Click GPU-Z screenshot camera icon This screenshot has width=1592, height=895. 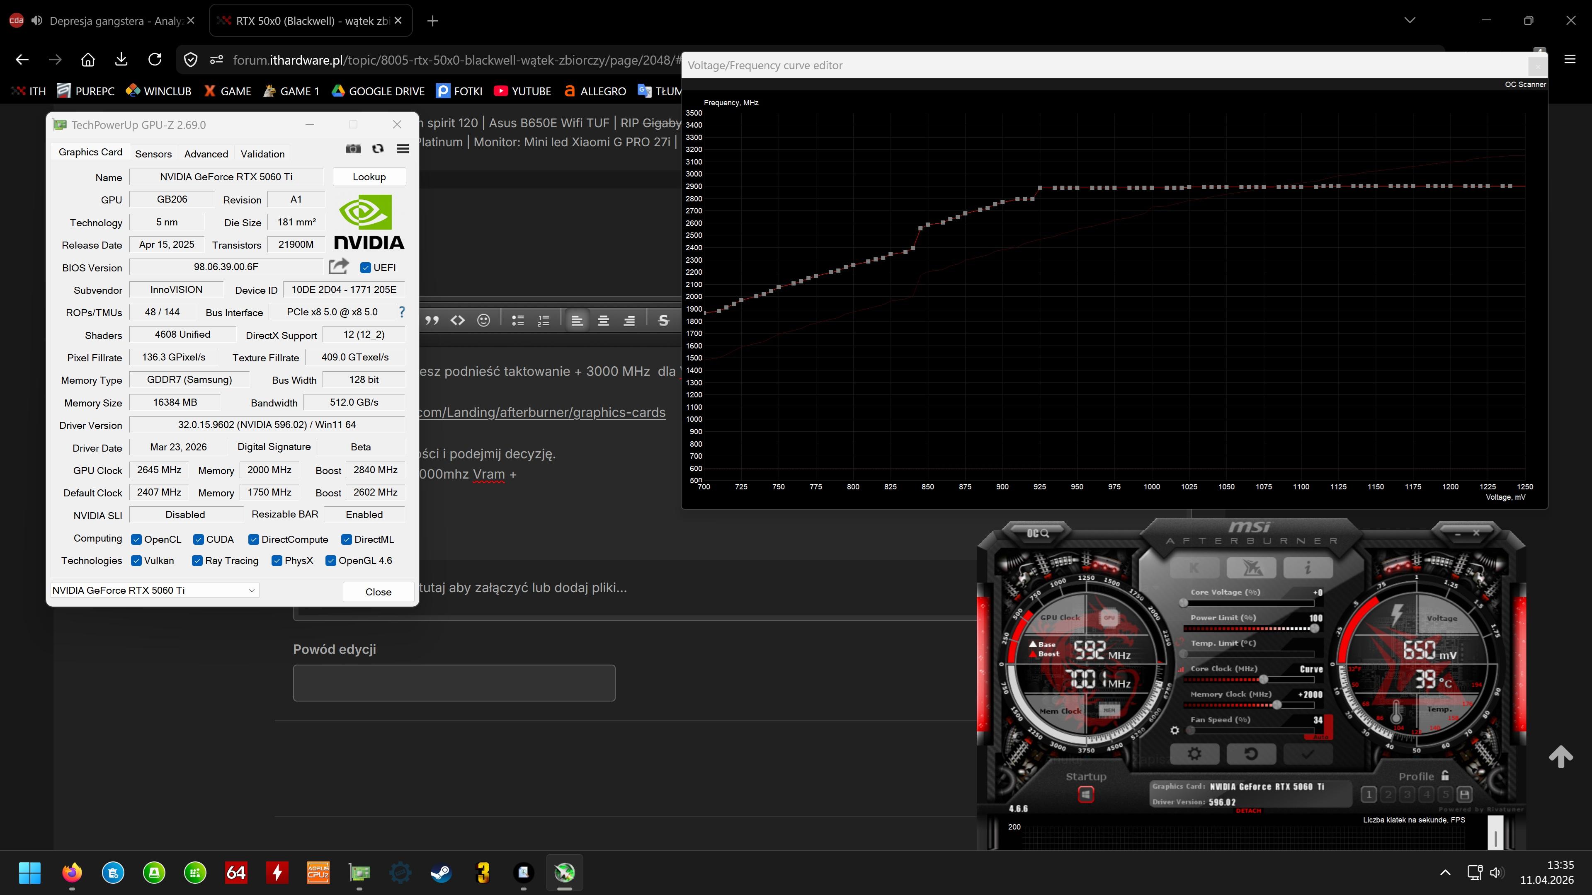pyautogui.click(x=353, y=148)
